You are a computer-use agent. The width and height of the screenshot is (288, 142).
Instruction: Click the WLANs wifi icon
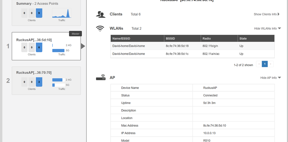click(100, 29)
